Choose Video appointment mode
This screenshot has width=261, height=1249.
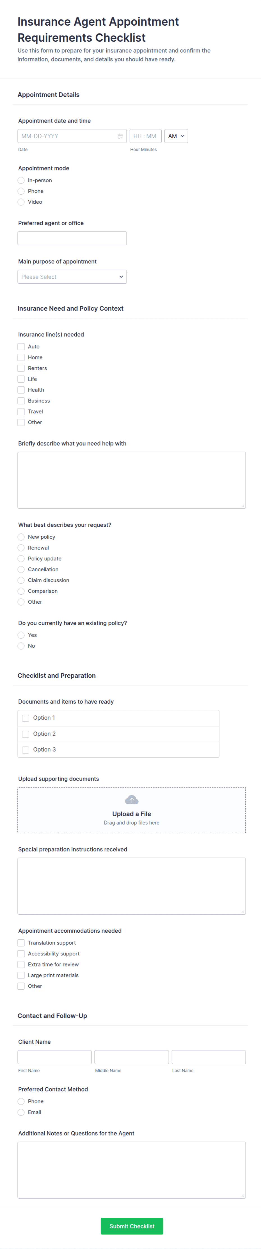click(21, 202)
